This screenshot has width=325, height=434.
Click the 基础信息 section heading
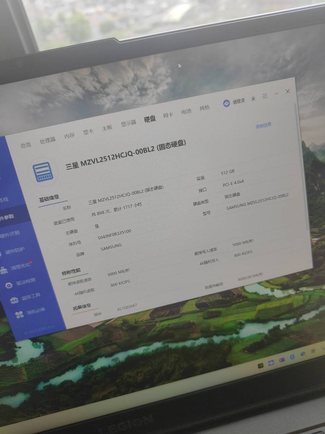click(49, 198)
